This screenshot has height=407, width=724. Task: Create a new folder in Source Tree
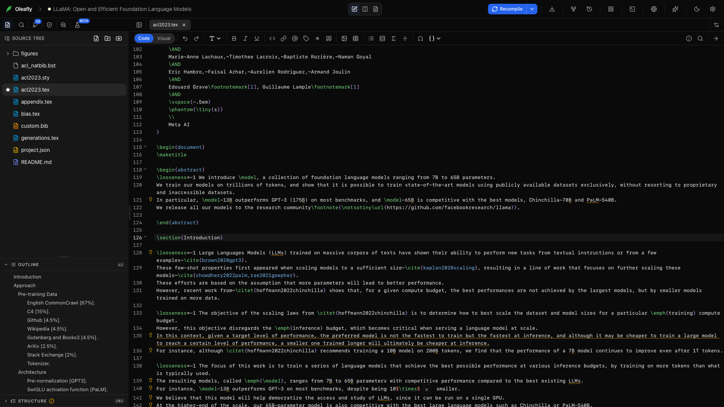coord(107,38)
